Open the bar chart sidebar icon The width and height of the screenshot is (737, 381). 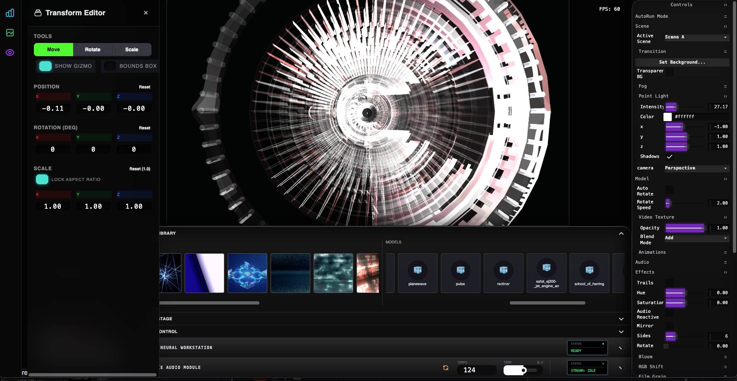(x=10, y=13)
